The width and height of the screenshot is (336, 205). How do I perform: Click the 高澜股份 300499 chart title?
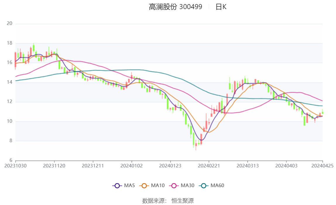coord(176,7)
